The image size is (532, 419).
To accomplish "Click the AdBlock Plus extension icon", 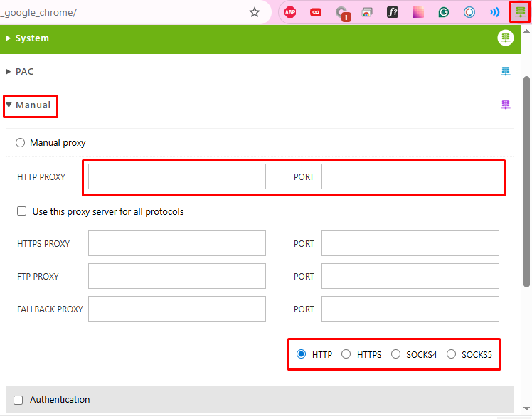I will coord(290,12).
